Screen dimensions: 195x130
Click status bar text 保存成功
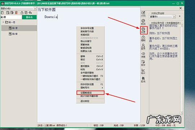tap(62, 125)
